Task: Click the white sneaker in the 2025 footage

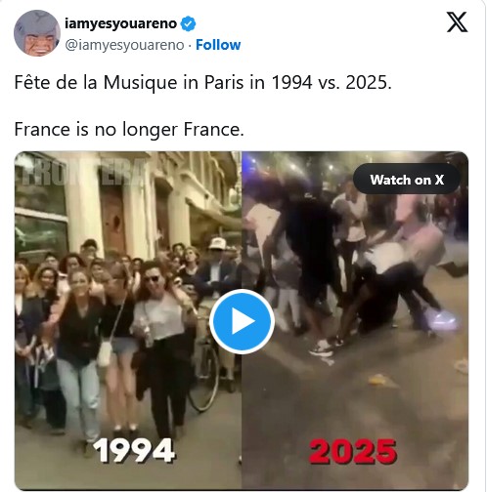Action: click(443, 318)
